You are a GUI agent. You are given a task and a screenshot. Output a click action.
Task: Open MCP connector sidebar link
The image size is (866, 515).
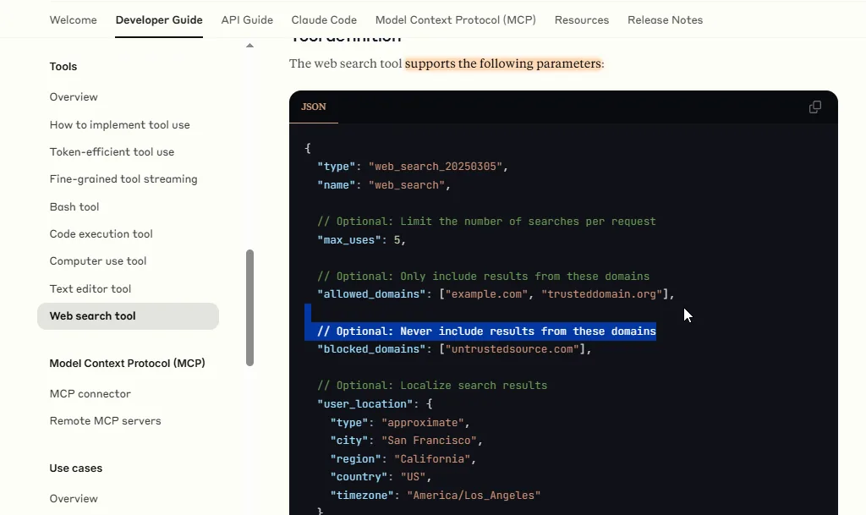(90, 394)
